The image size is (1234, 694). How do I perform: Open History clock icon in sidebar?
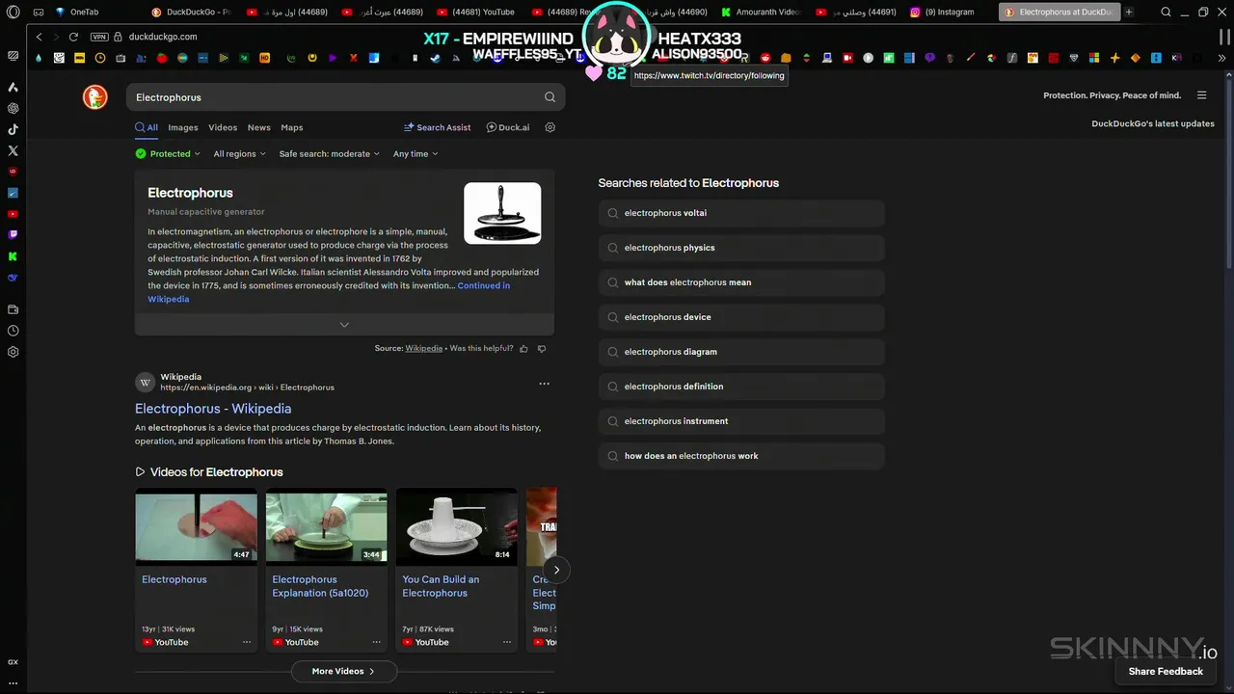point(13,331)
